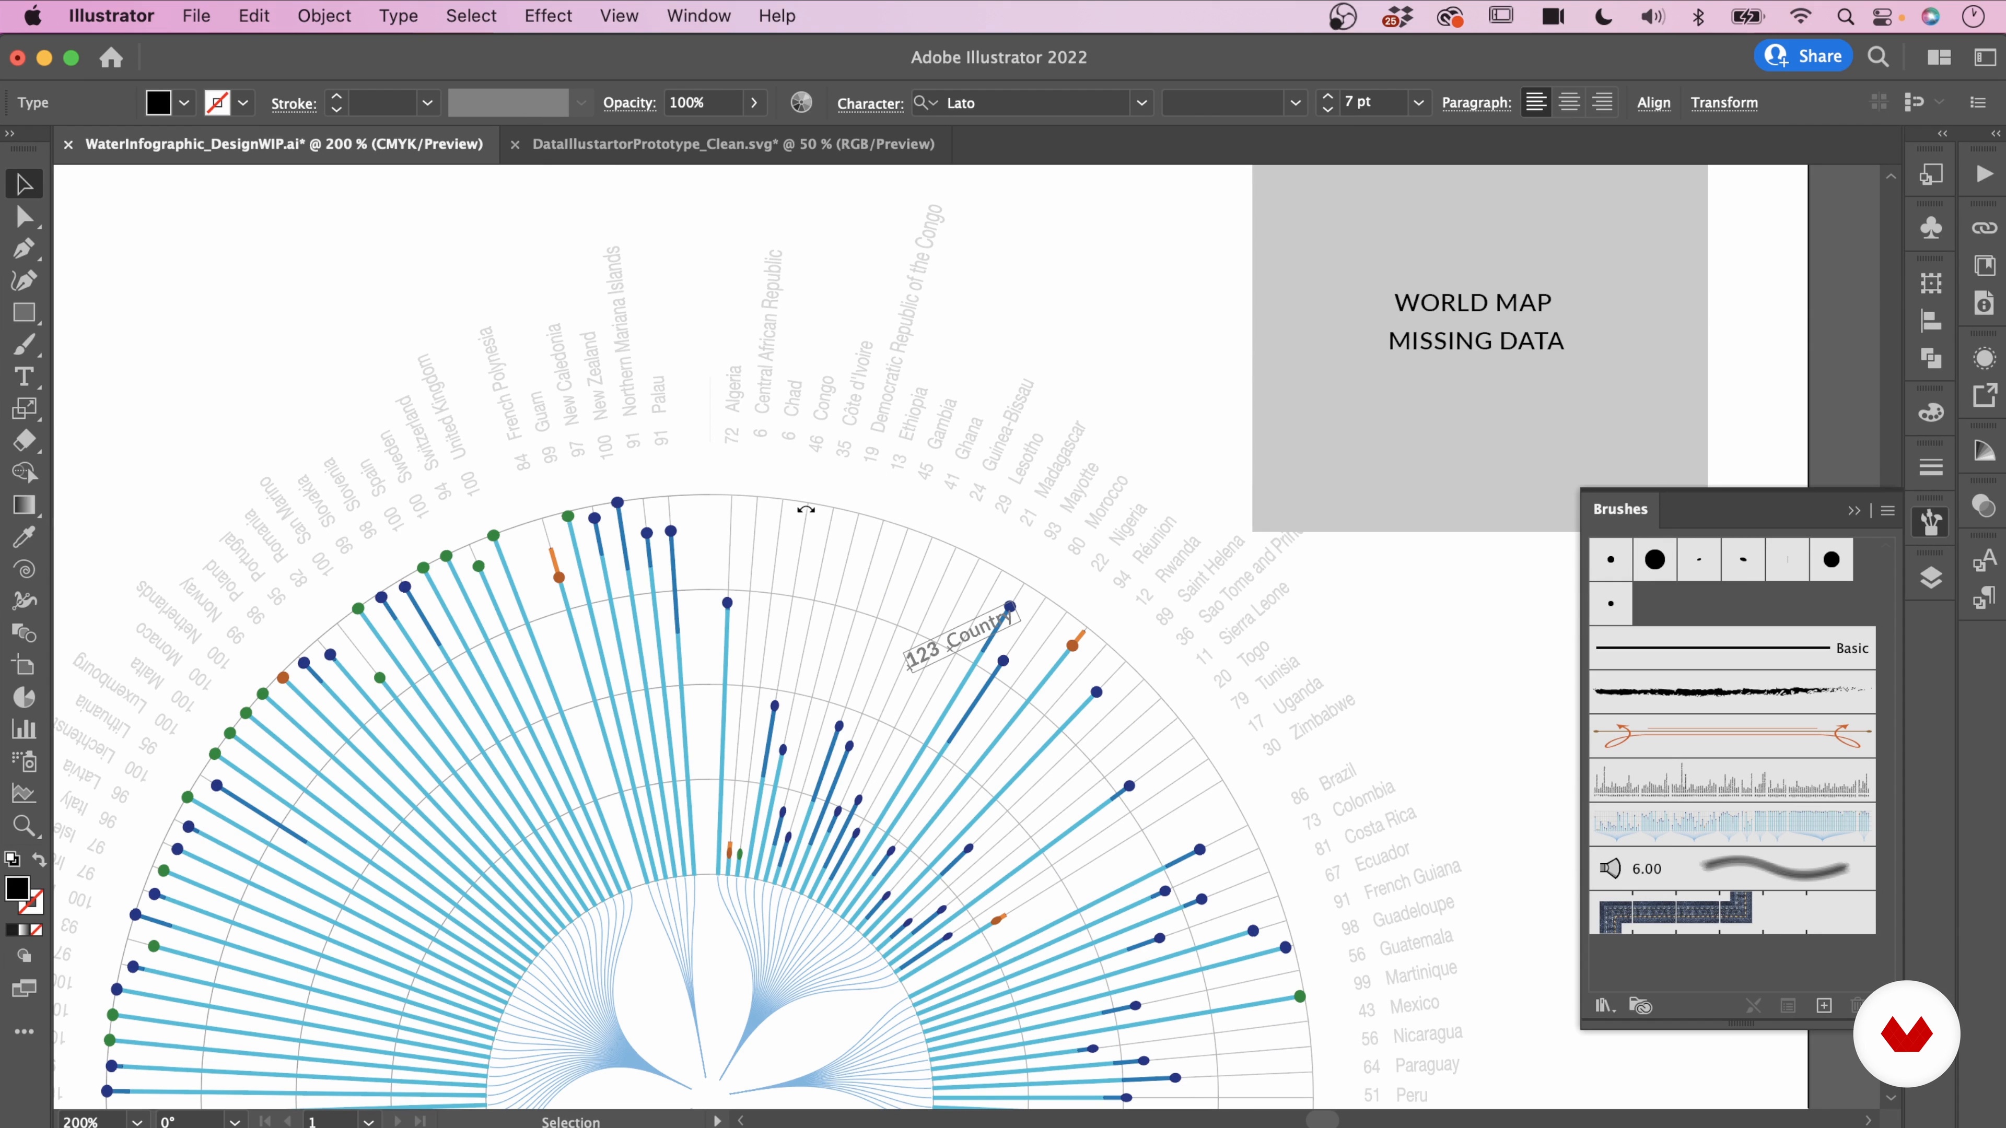
Task: Swap fill and stroke colors
Action: [x=39, y=860]
